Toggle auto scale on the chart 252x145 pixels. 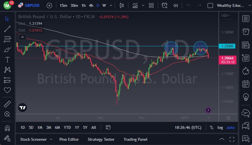click(231, 127)
